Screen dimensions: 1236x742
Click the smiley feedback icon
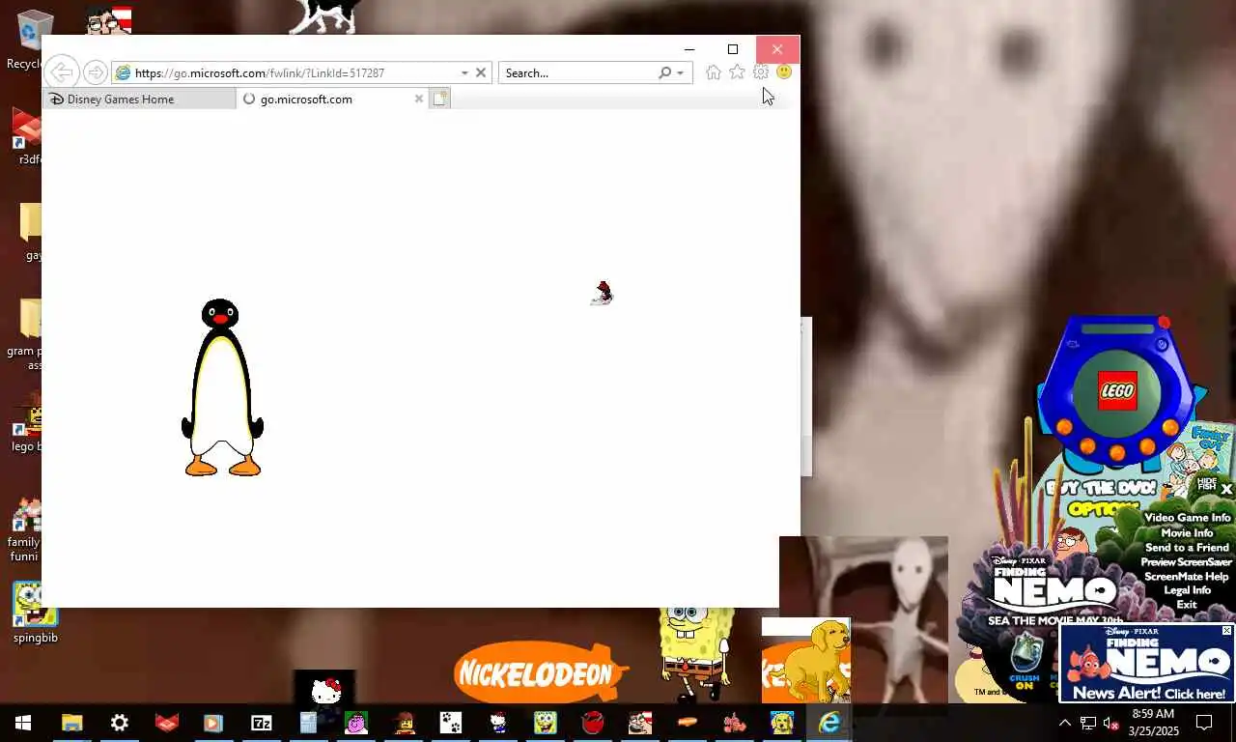[784, 72]
